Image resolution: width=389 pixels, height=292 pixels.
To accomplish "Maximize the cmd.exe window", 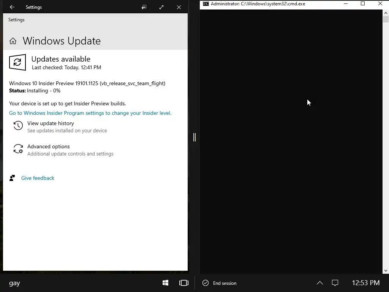I will click(363, 4).
